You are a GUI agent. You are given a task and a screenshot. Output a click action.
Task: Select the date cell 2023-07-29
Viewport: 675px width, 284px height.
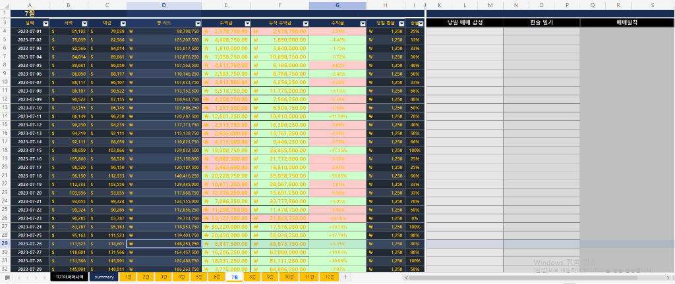pos(30,269)
